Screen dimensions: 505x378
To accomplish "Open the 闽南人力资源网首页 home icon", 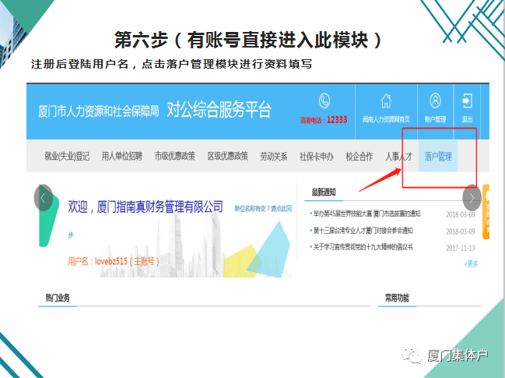I will click(386, 101).
